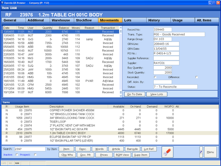Click the Transaction column header
The image size is (221, 166).
[x=108, y=28]
